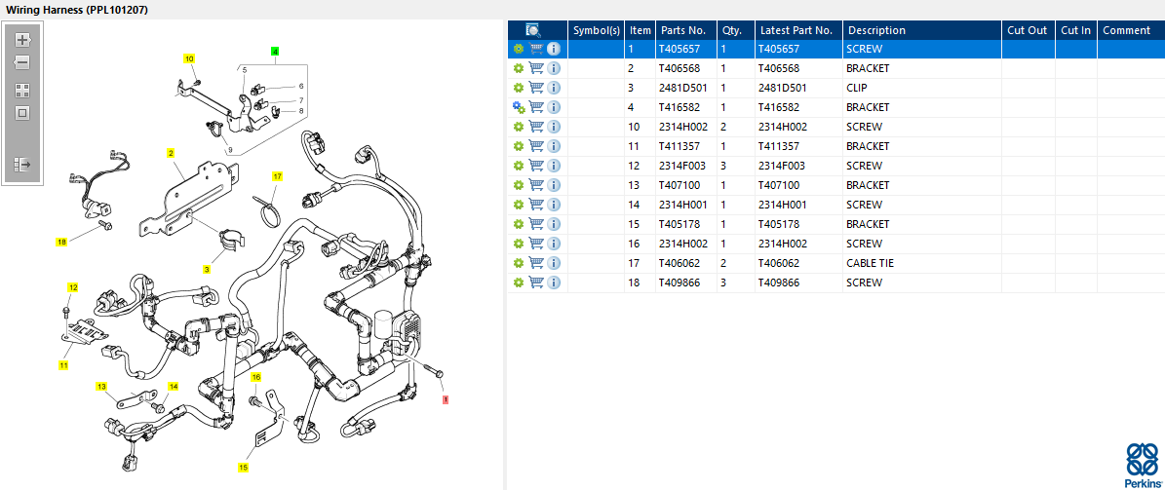Select callout 3 in the diagram

(208, 269)
